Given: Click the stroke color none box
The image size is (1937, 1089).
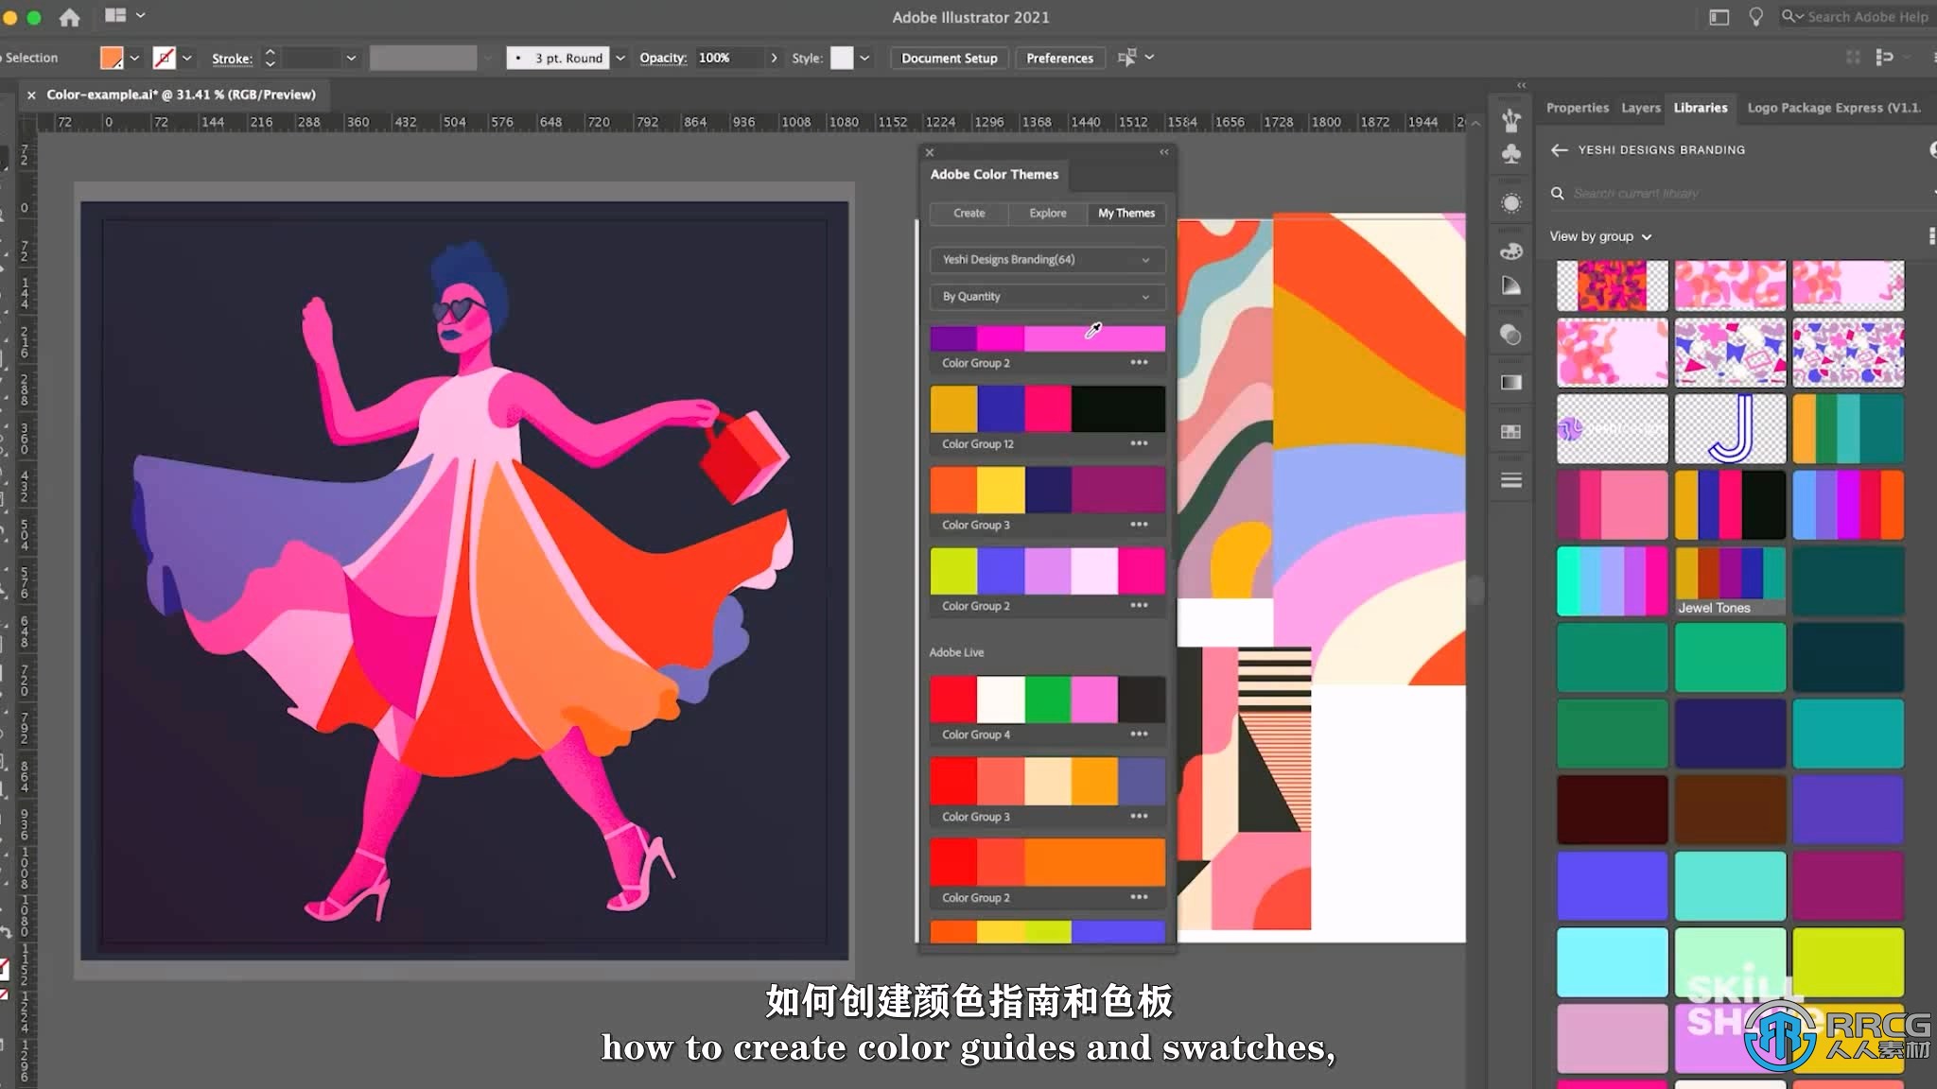Looking at the screenshot, I should 164,58.
